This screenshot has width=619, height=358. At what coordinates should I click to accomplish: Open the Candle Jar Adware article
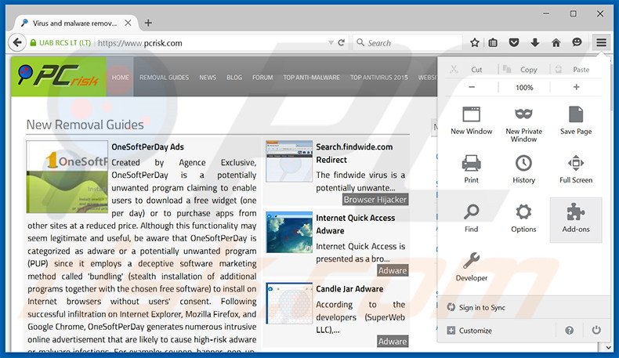[349, 289]
